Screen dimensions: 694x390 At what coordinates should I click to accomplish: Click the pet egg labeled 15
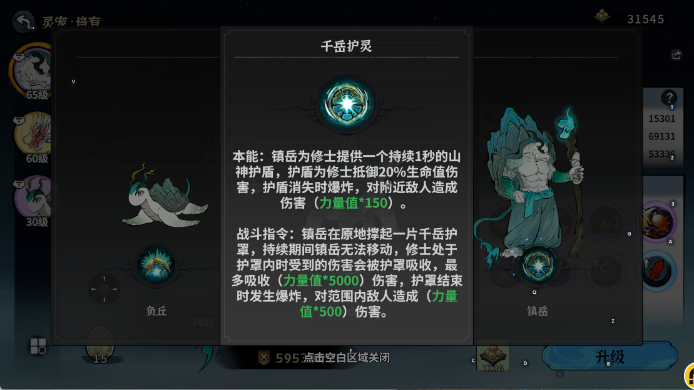[x=100, y=345]
